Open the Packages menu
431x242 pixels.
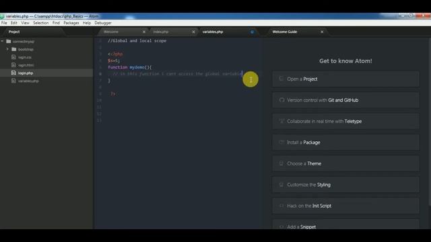(71, 23)
